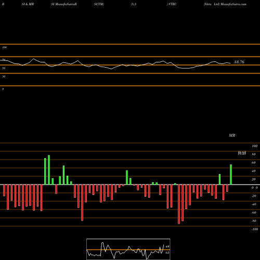260x260 pixels.
Task: Click the 100 label on MR axis
Action: point(254,146)
